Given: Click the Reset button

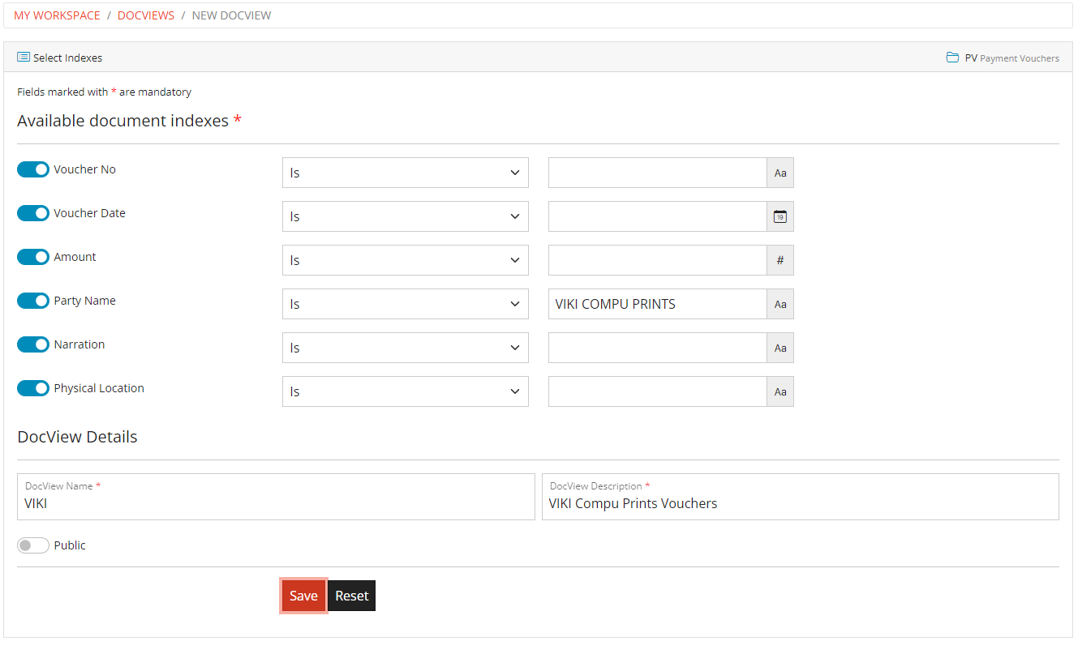Looking at the screenshot, I should [351, 595].
